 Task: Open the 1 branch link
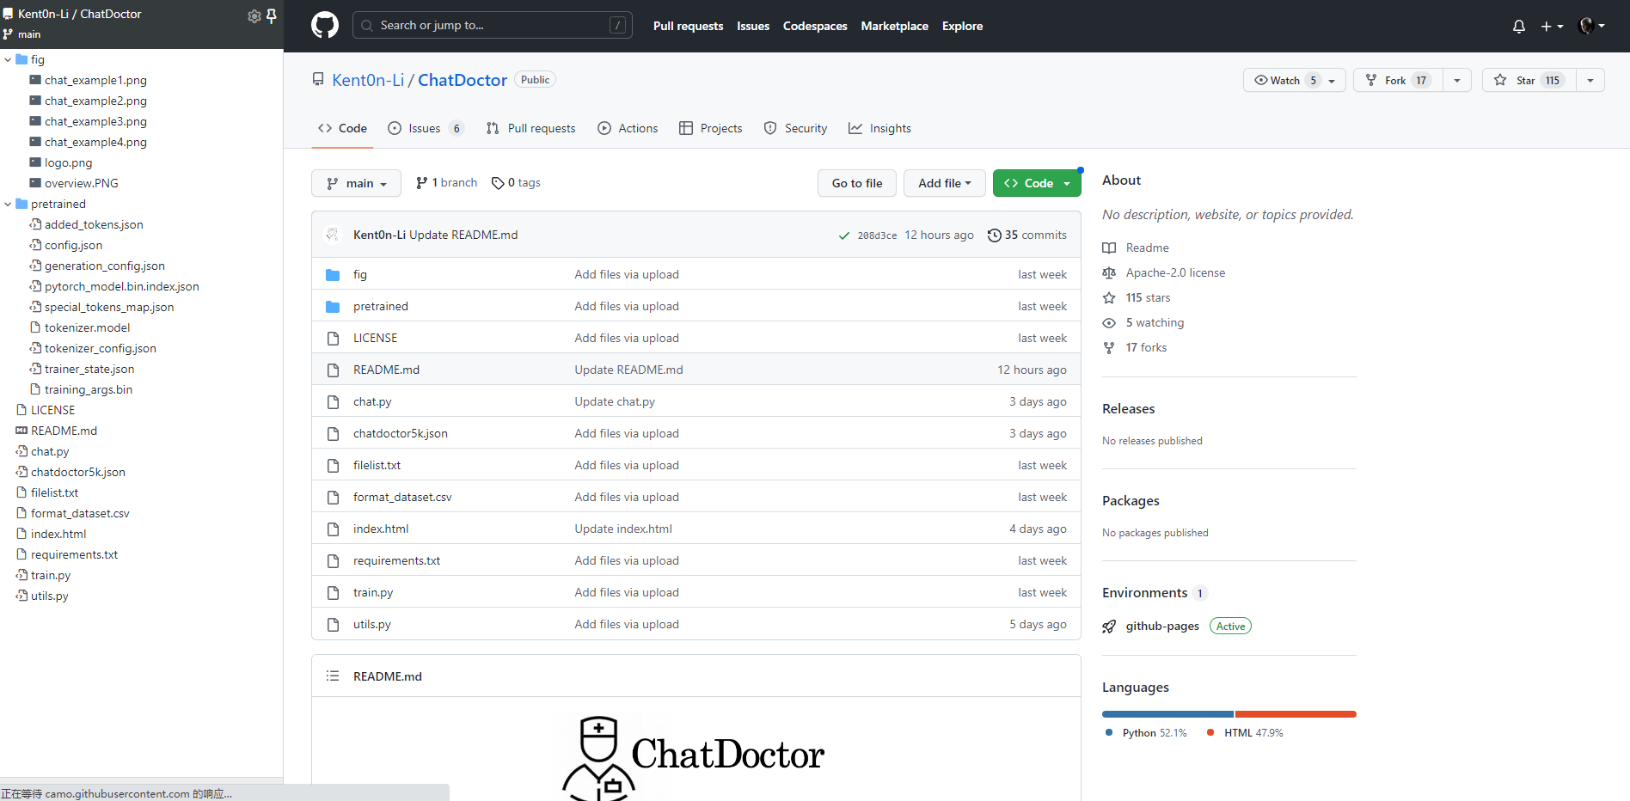click(446, 182)
